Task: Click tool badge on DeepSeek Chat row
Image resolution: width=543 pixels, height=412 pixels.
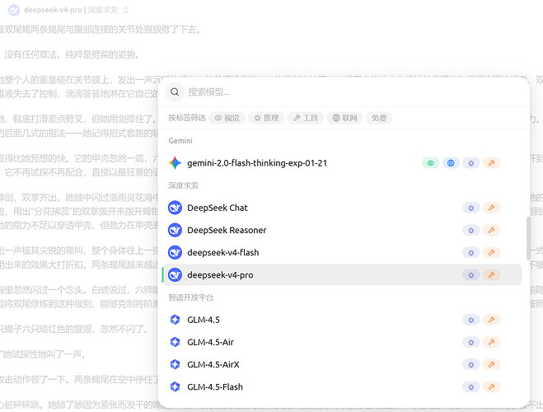Action: click(491, 208)
